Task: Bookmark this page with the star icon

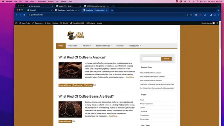Action: point(191,15)
